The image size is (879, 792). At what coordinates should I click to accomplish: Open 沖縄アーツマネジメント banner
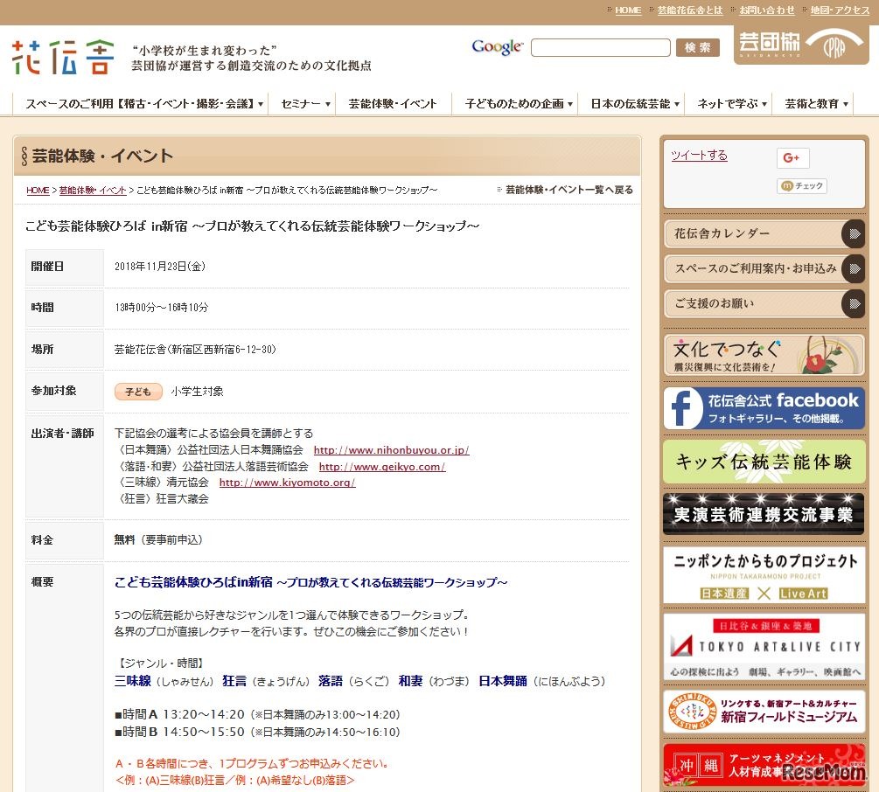pos(764,766)
